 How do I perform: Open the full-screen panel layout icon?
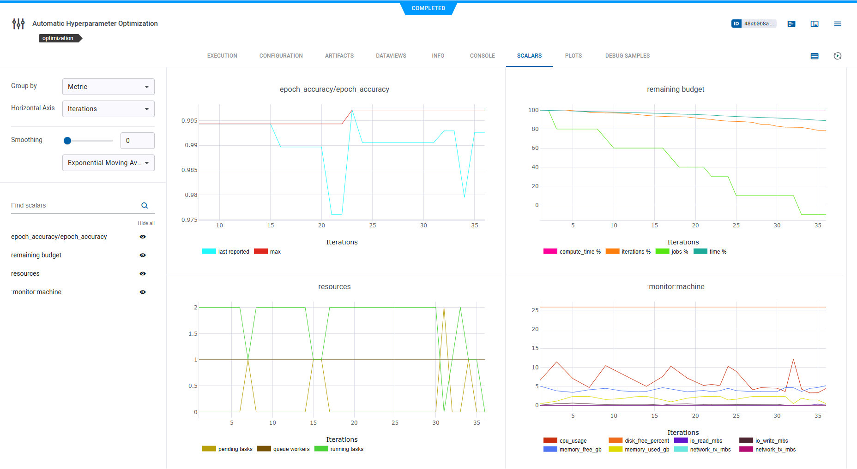click(x=815, y=24)
